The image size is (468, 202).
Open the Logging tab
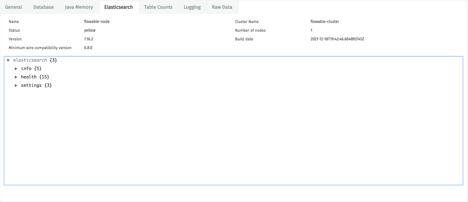tap(192, 7)
